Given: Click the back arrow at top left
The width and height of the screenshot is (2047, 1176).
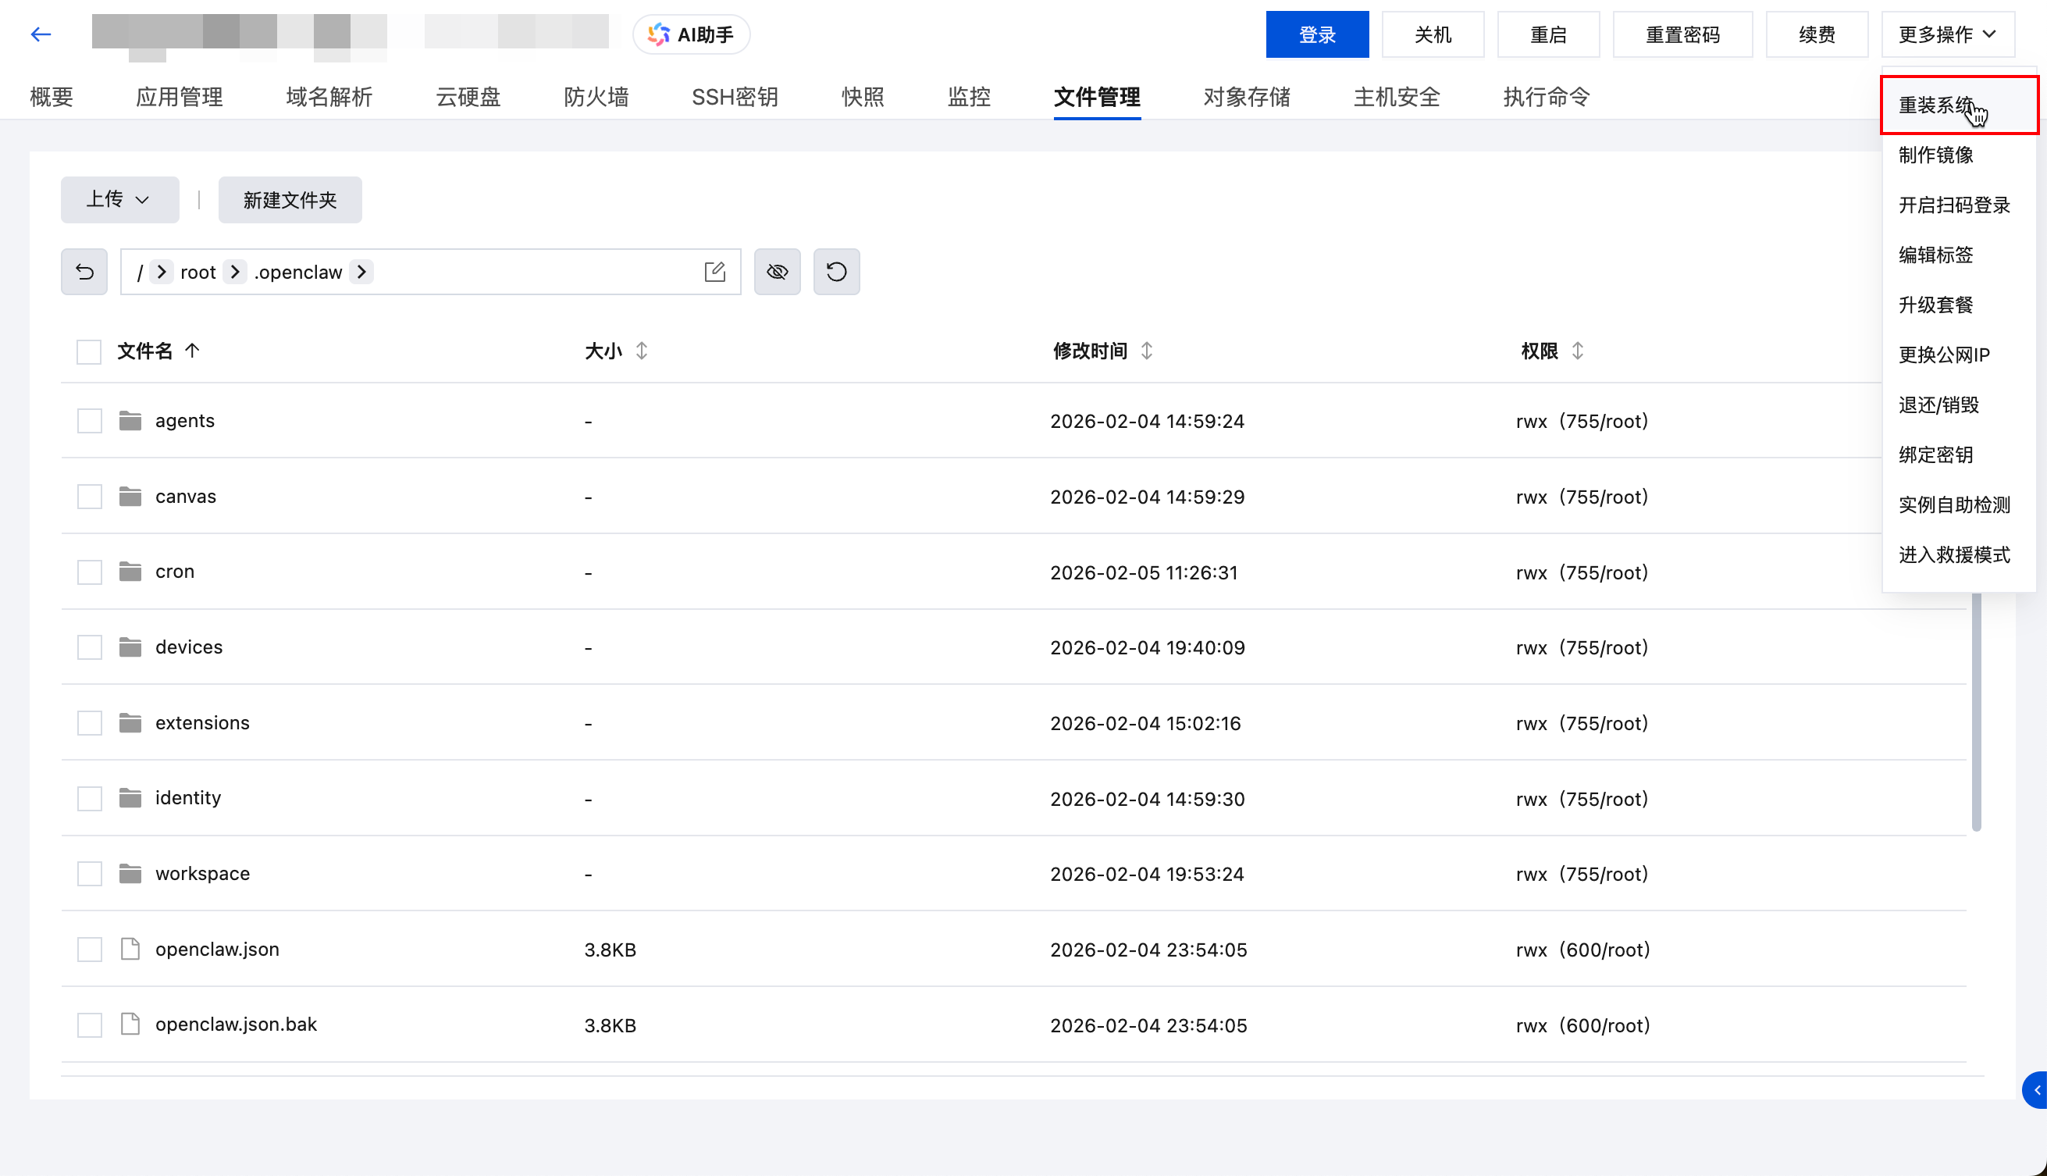Looking at the screenshot, I should 40,34.
